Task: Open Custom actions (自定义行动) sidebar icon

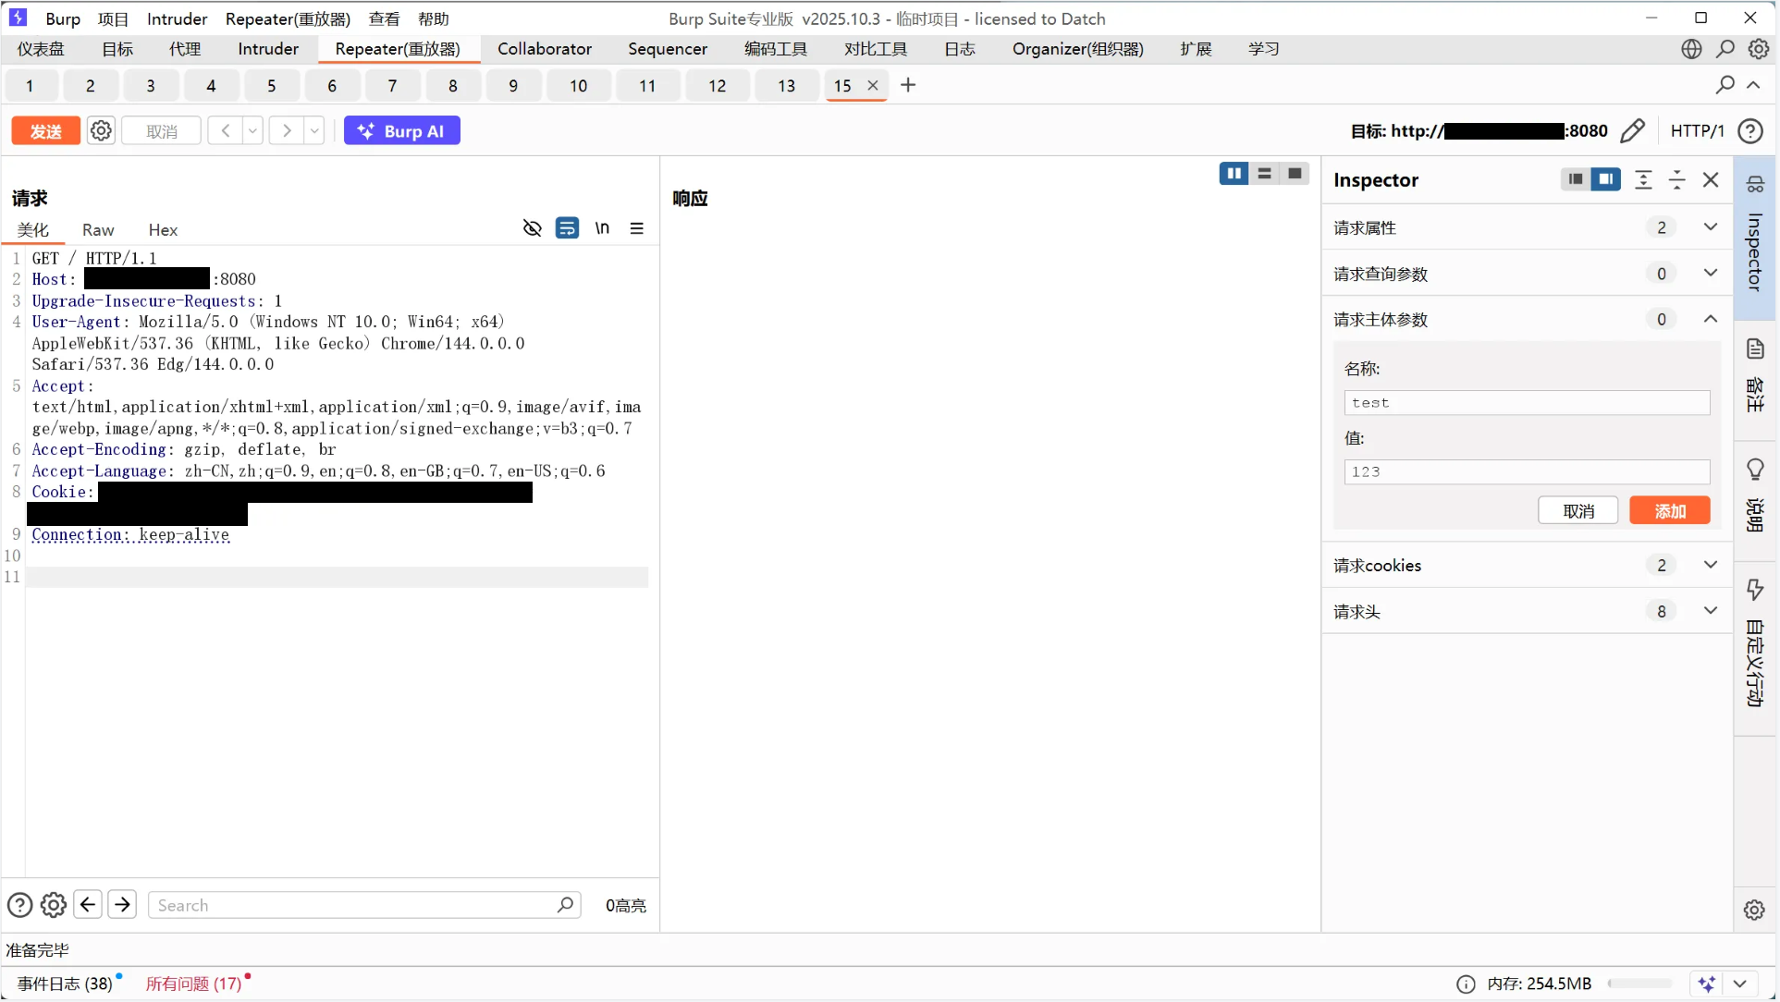Action: [x=1755, y=590]
